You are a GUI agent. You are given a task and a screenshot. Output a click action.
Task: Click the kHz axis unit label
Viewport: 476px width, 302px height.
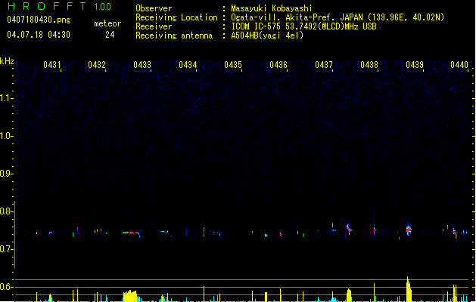click(7, 61)
